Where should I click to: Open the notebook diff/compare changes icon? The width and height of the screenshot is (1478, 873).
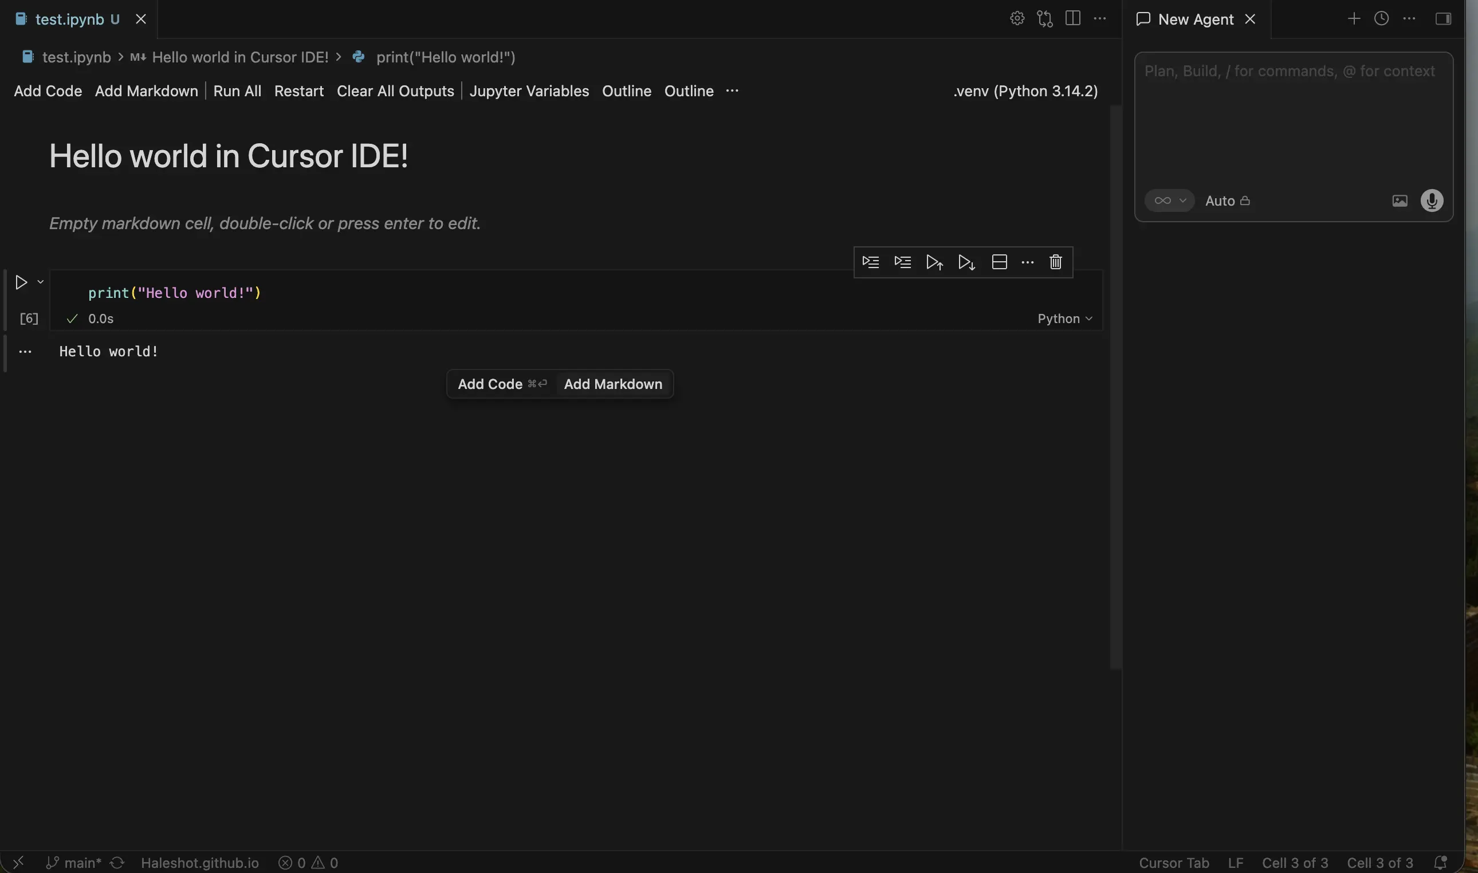pos(1045,19)
